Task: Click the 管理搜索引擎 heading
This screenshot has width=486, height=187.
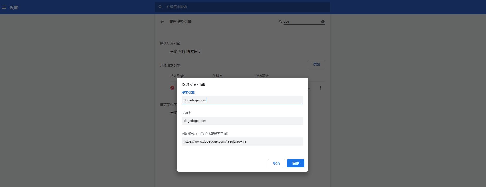Action: (x=180, y=22)
